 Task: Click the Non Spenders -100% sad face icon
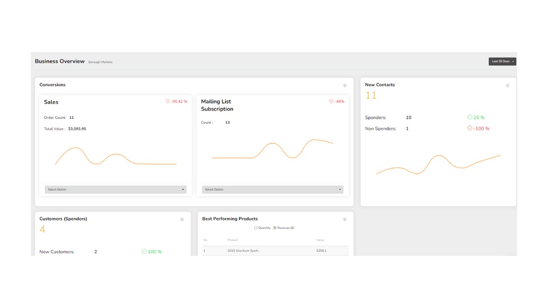pos(470,128)
